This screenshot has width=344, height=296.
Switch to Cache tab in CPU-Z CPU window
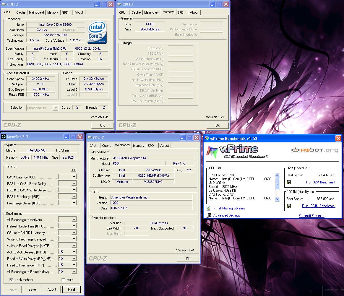pos(21,12)
